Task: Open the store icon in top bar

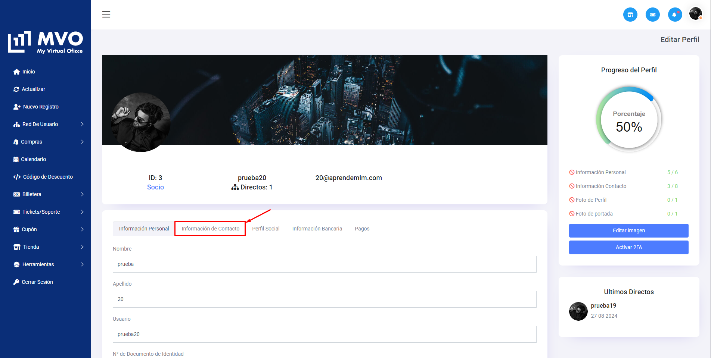Action: pos(630,15)
